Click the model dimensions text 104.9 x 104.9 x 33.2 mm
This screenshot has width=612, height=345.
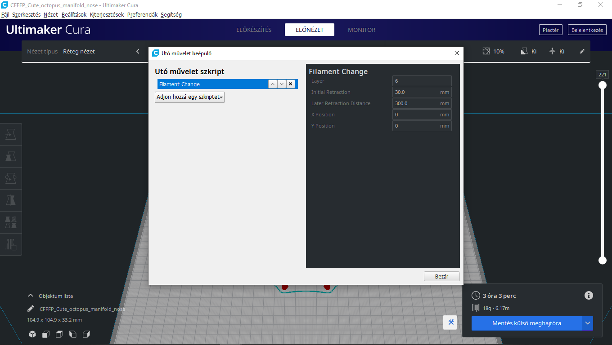click(x=54, y=320)
